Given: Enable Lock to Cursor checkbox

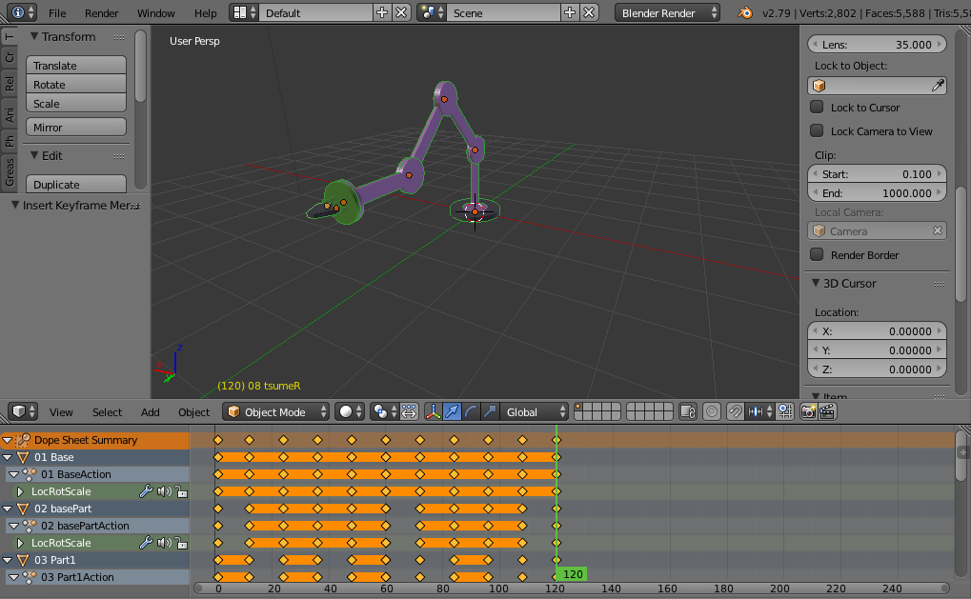Looking at the screenshot, I should pyautogui.click(x=817, y=107).
